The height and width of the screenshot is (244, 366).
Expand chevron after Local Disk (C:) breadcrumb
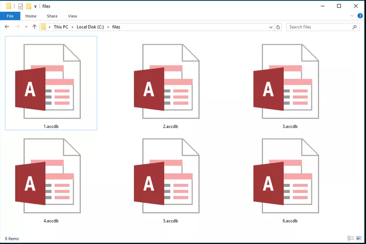pos(108,27)
